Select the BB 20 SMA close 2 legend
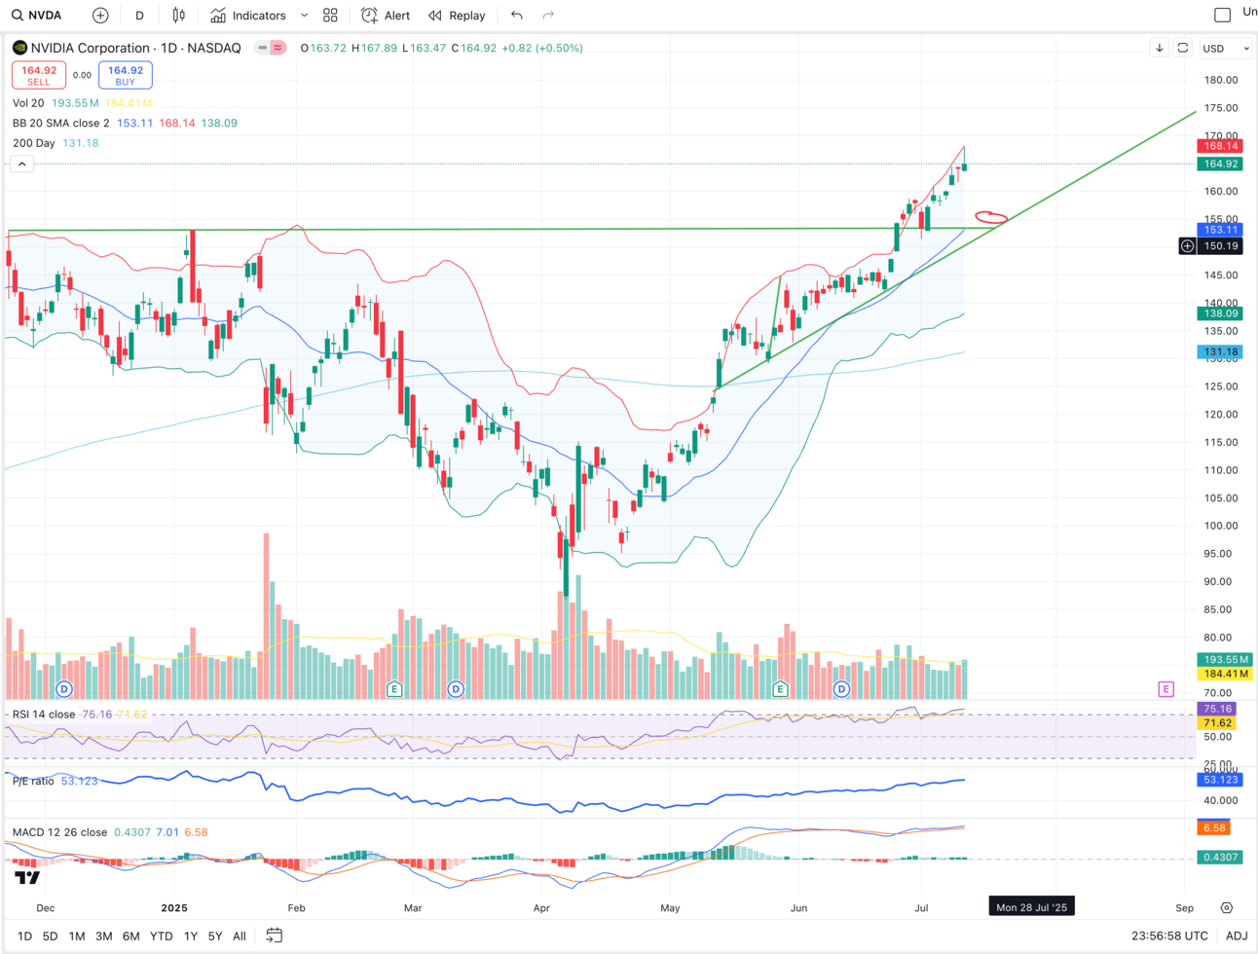 61,123
